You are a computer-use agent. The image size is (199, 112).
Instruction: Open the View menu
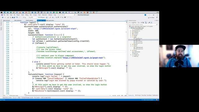click(x=11, y=15)
